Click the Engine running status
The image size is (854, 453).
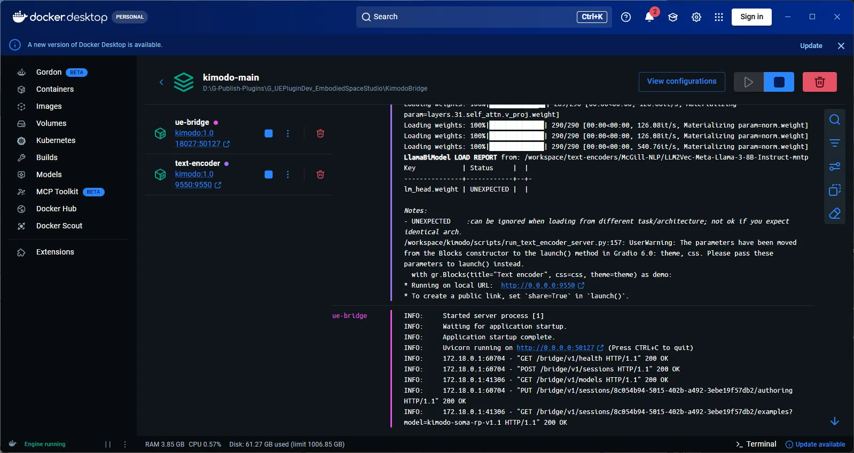45,444
